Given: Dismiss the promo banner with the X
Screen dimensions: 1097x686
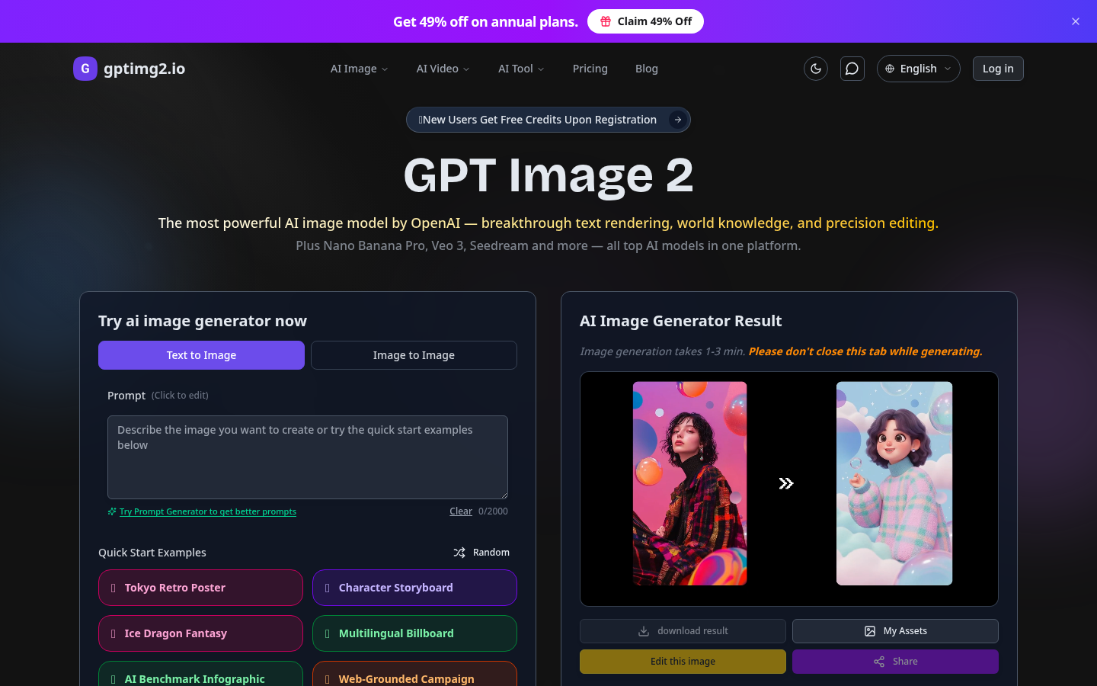Looking at the screenshot, I should (x=1076, y=21).
